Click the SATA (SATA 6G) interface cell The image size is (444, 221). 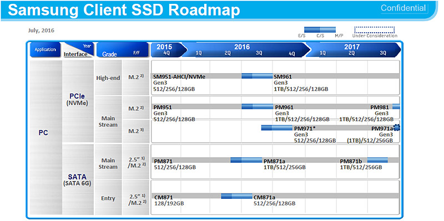click(x=78, y=179)
